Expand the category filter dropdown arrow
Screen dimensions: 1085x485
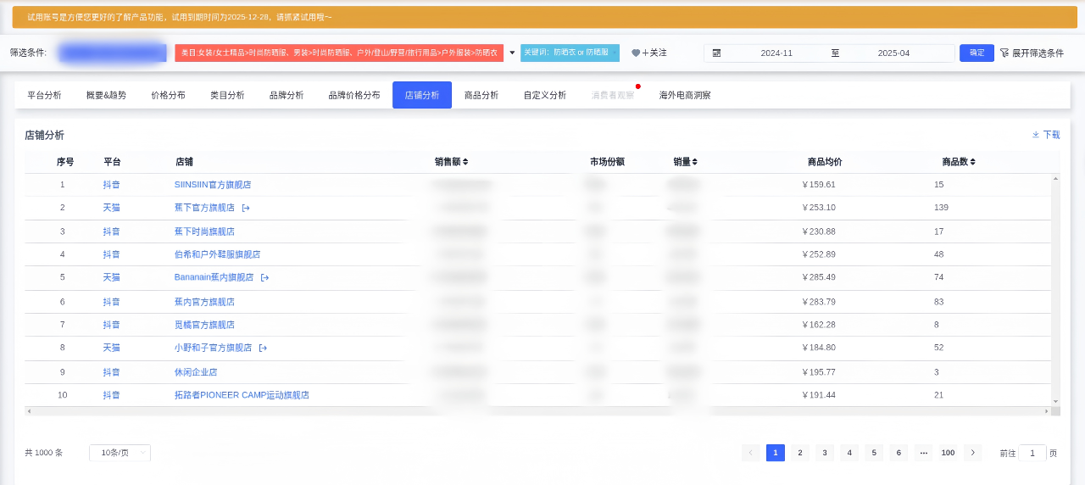click(512, 53)
